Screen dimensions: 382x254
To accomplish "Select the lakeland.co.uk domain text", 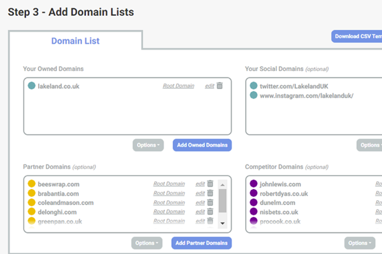I will (x=59, y=86).
